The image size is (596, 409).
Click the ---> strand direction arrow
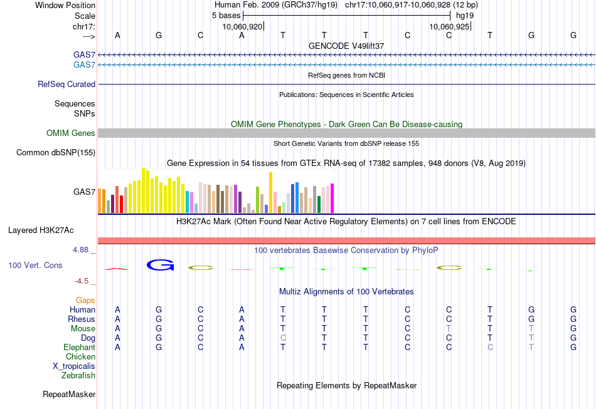(89, 36)
